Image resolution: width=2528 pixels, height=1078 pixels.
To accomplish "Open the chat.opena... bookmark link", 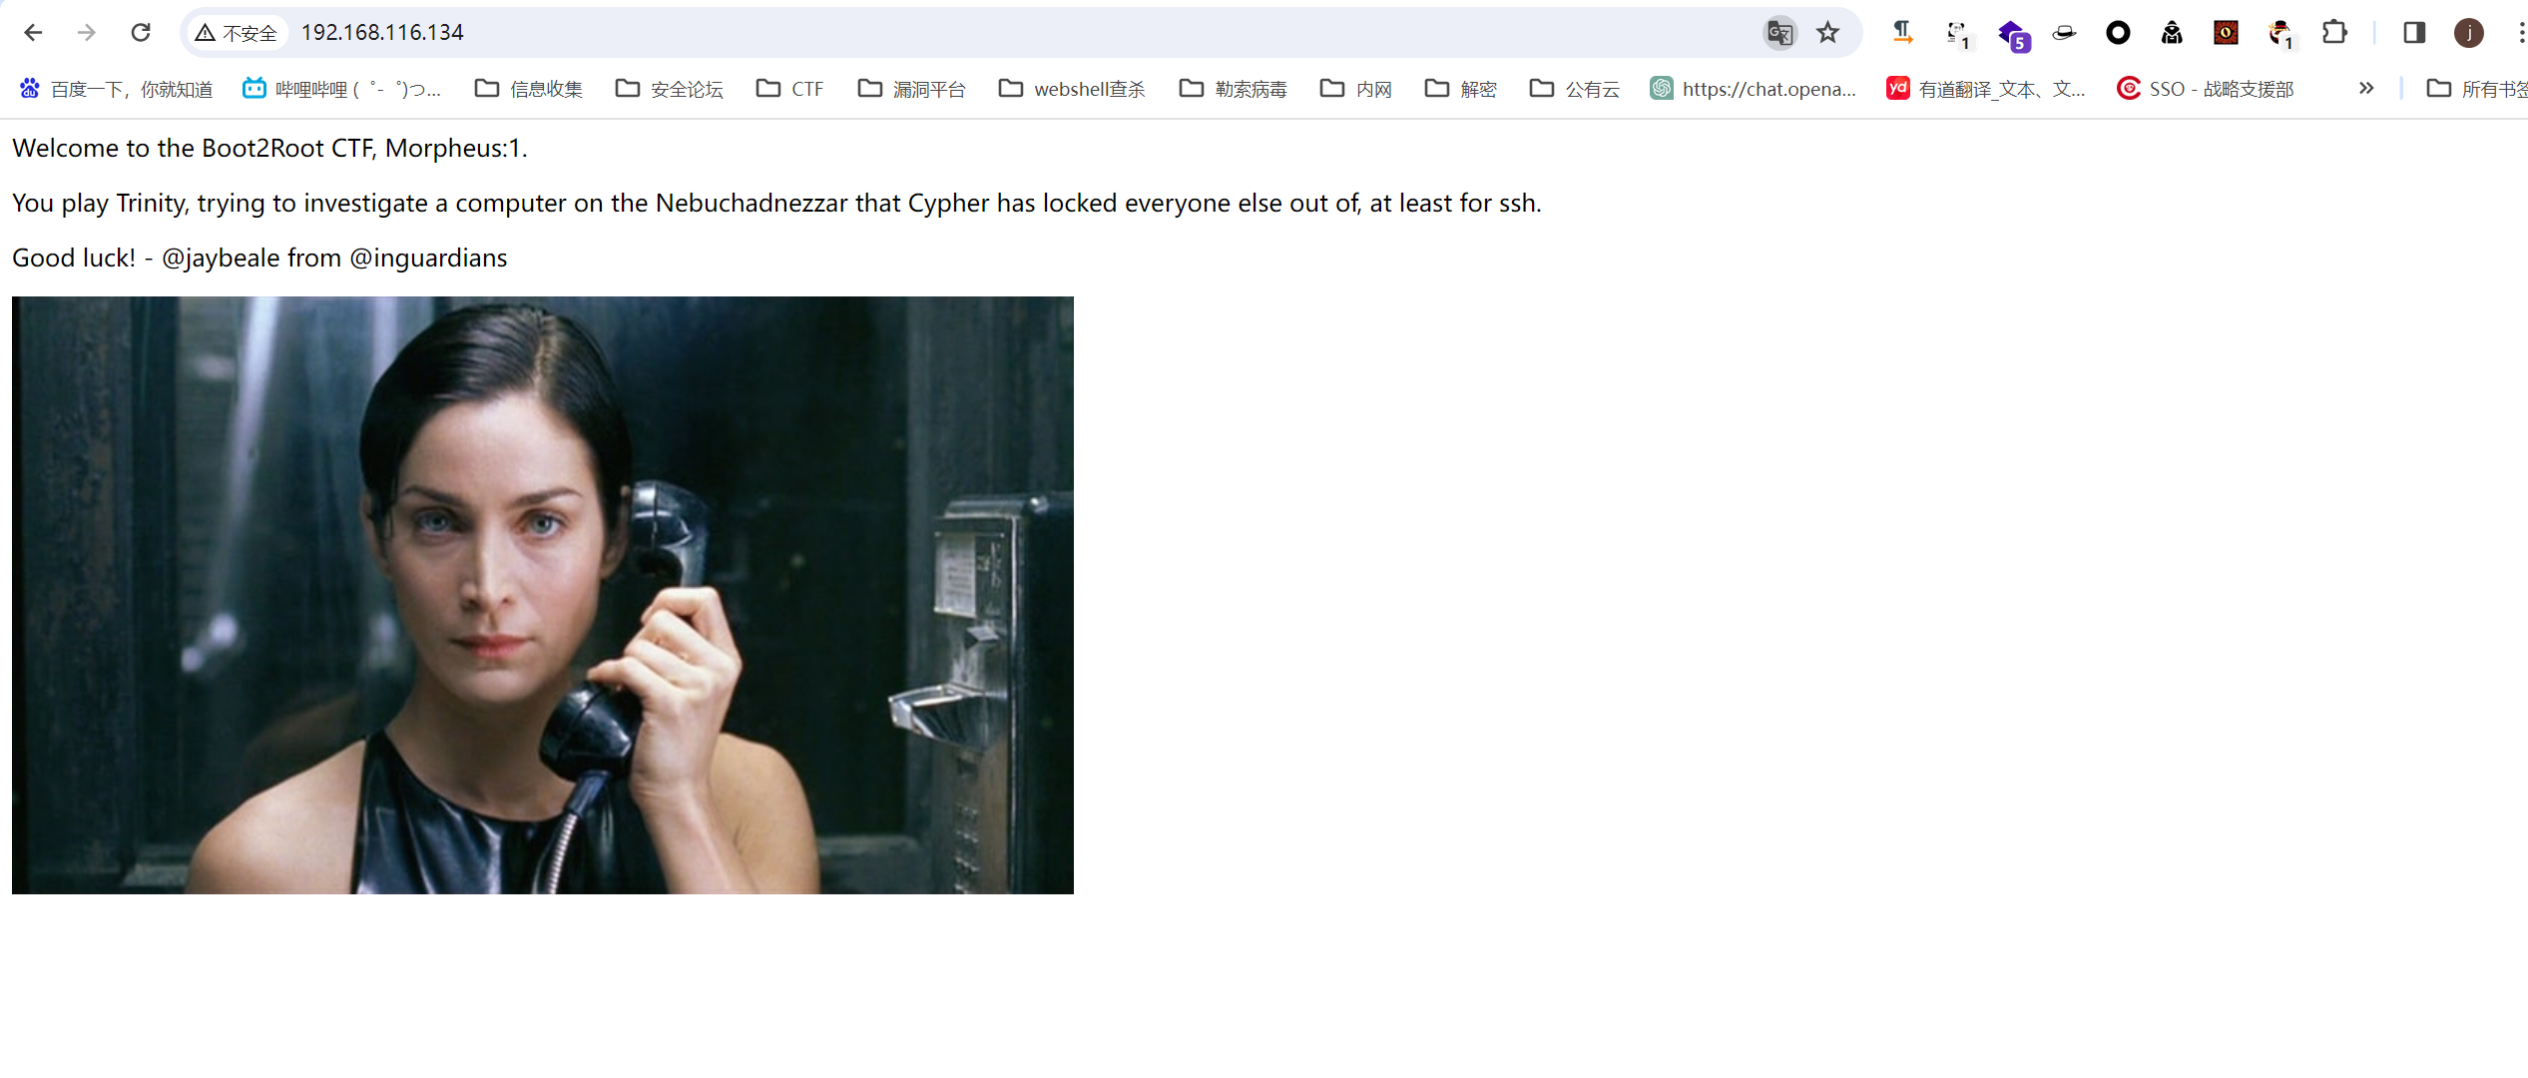I will [1754, 89].
